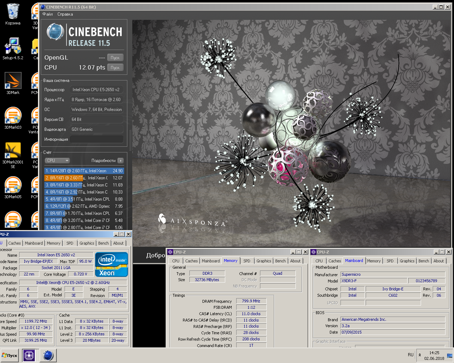Viewport: 454px width, 363px height.
Task: Select ranking row 1 scoring 24.90
Action: point(84,171)
